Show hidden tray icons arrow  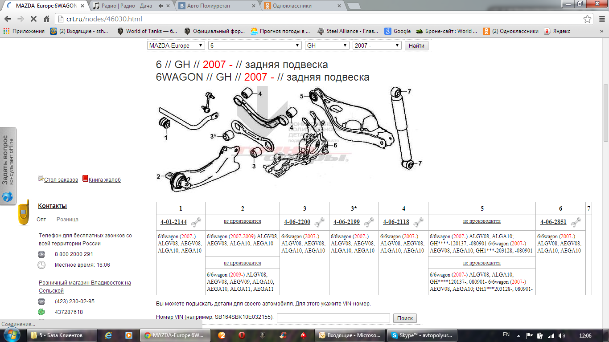(x=519, y=335)
